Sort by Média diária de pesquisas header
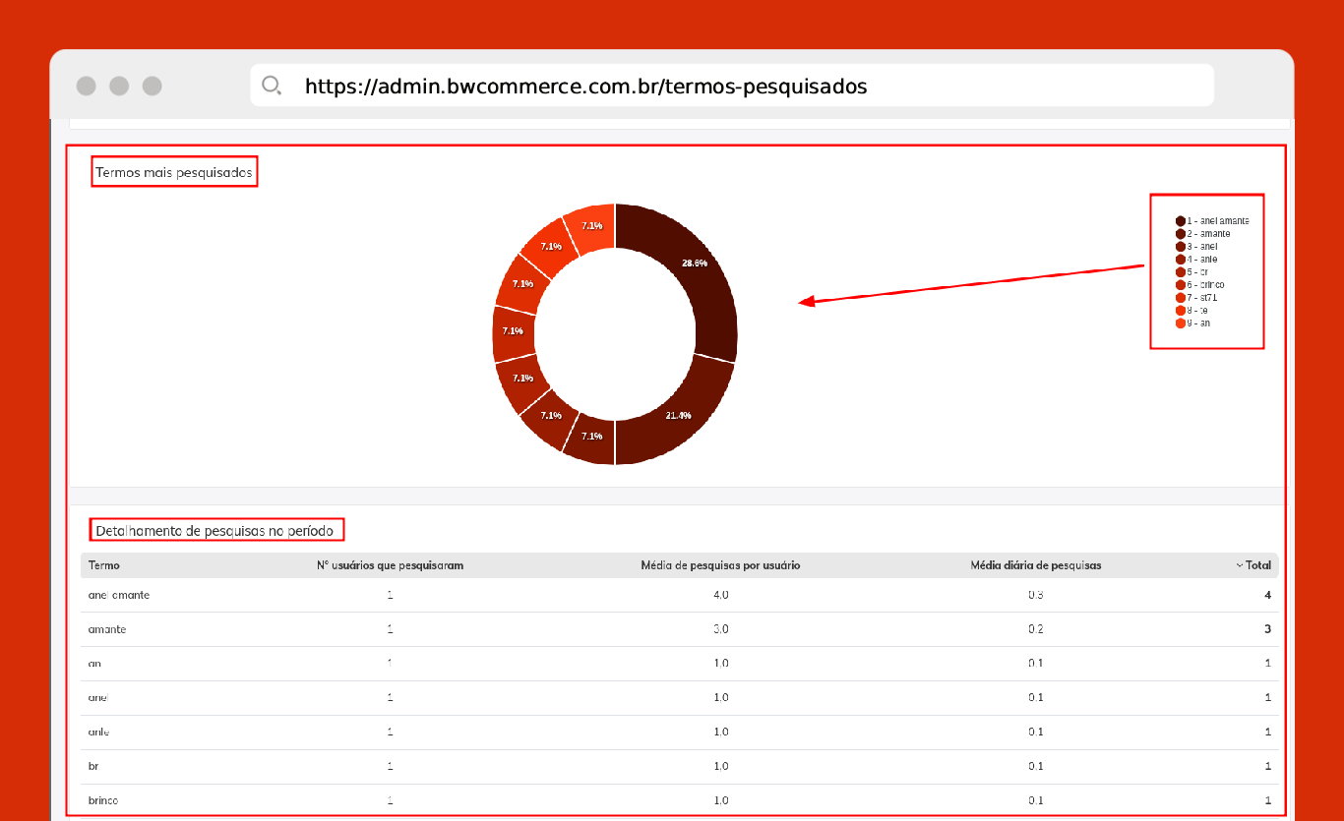 tap(1036, 565)
